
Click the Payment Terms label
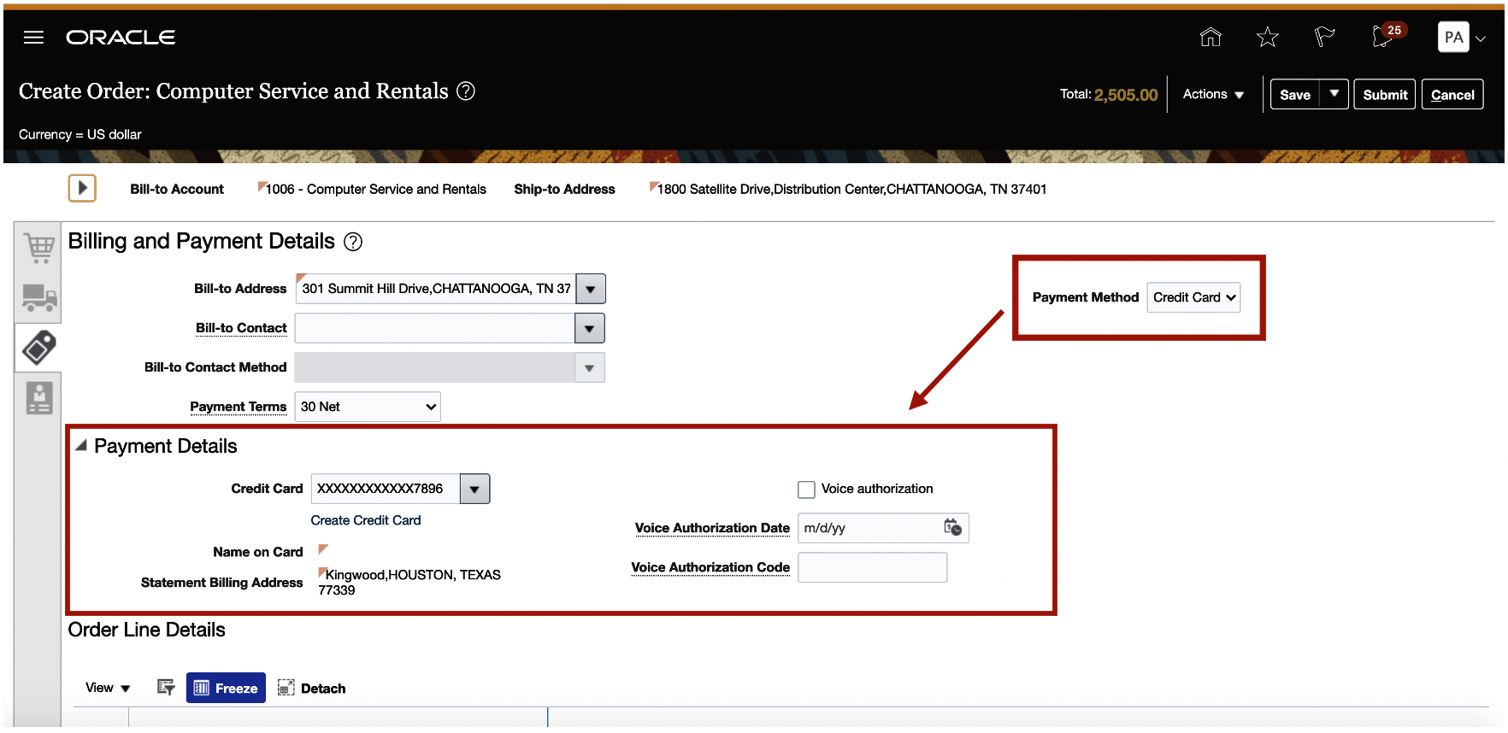[239, 407]
